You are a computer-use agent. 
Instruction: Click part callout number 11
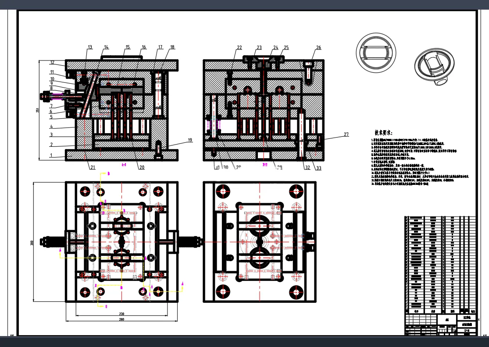pos(52,72)
